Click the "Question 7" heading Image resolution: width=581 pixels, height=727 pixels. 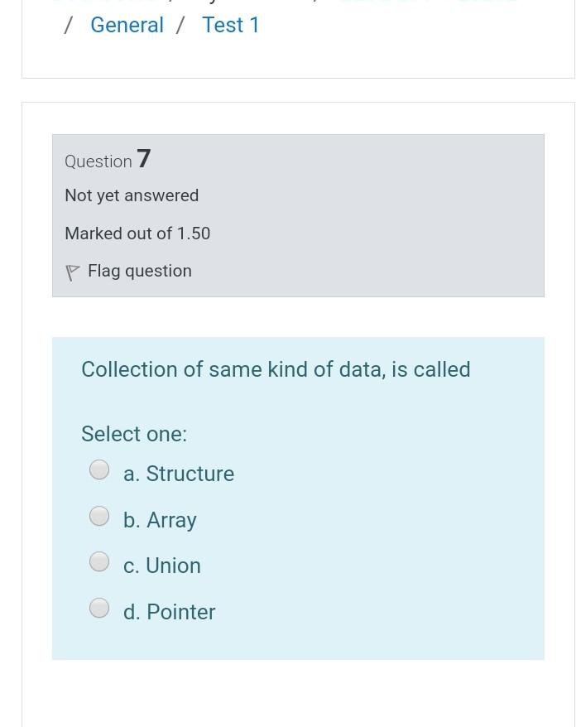pos(108,160)
